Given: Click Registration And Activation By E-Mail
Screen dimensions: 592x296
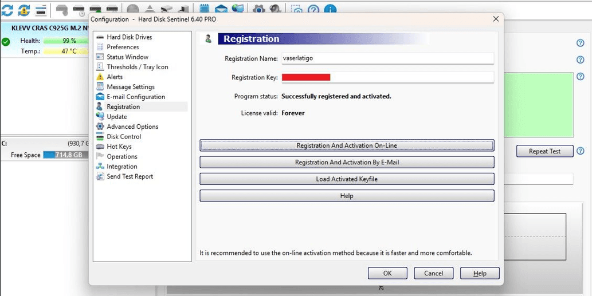Looking at the screenshot, I should [347, 163].
